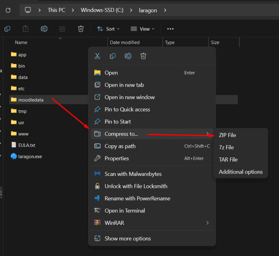The width and height of the screenshot is (279, 256).
Task: Select 7z File from submenu
Action: [x=241, y=147]
